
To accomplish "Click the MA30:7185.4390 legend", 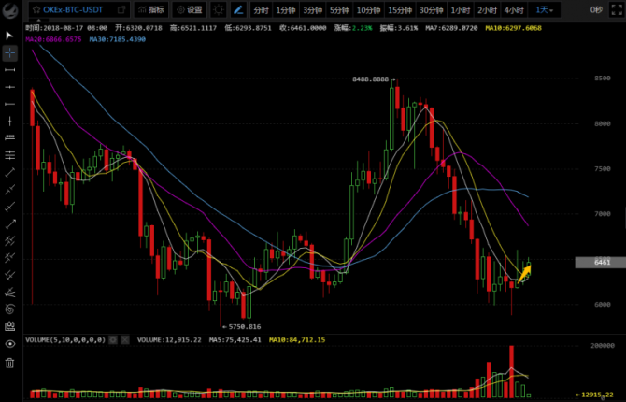I will coord(118,39).
